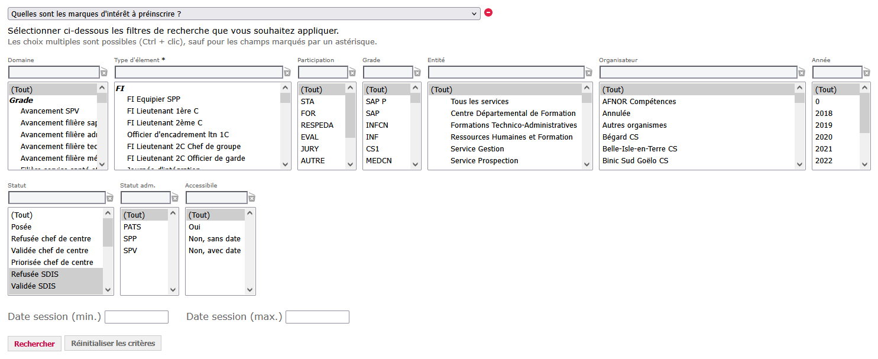
Task: Click down arrow of Organisateur list scrollbar
Action: tap(800, 164)
